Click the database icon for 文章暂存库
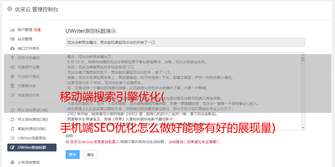This screenshot has height=167, width=335. tap(12, 86)
